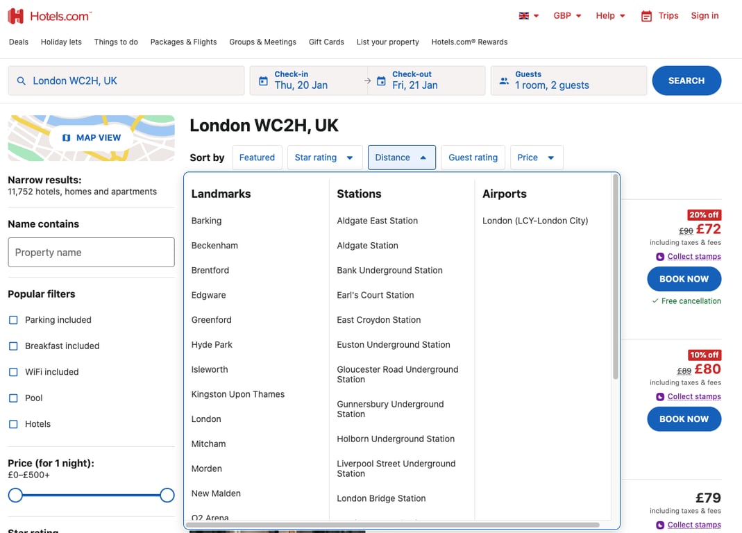
Task: Open the Help dropdown menu
Action: (x=610, y=16)
